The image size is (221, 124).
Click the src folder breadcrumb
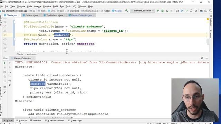pos(32,11)
